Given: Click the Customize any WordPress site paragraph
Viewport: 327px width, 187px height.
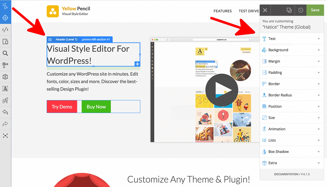Looking at the screenshot, I should tap(92, 81).
